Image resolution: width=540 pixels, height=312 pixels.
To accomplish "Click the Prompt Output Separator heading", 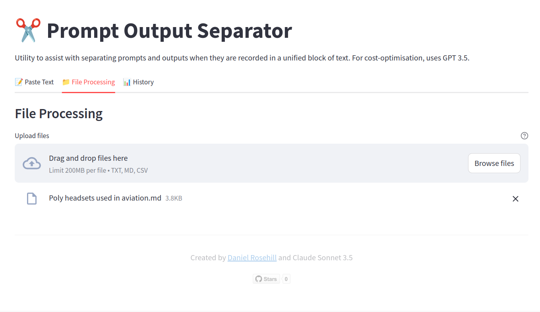I will point(169,30).
